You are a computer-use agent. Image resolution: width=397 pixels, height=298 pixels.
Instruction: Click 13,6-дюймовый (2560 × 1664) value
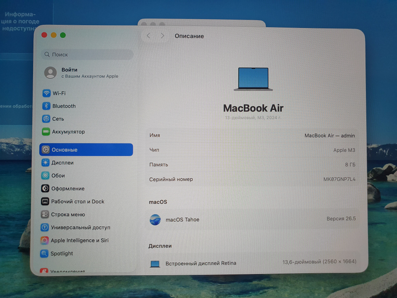click(x=319, y=261)
